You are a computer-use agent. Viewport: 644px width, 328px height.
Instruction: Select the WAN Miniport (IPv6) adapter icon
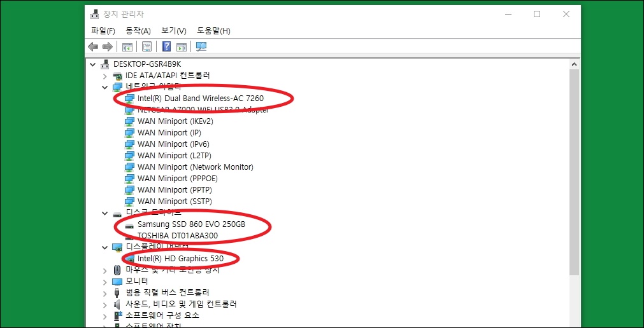point(130,144)
